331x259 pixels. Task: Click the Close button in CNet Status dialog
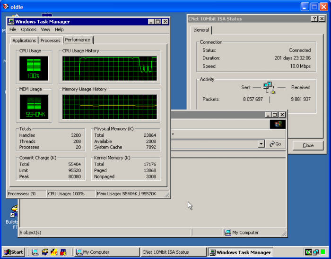click(308, 145)
